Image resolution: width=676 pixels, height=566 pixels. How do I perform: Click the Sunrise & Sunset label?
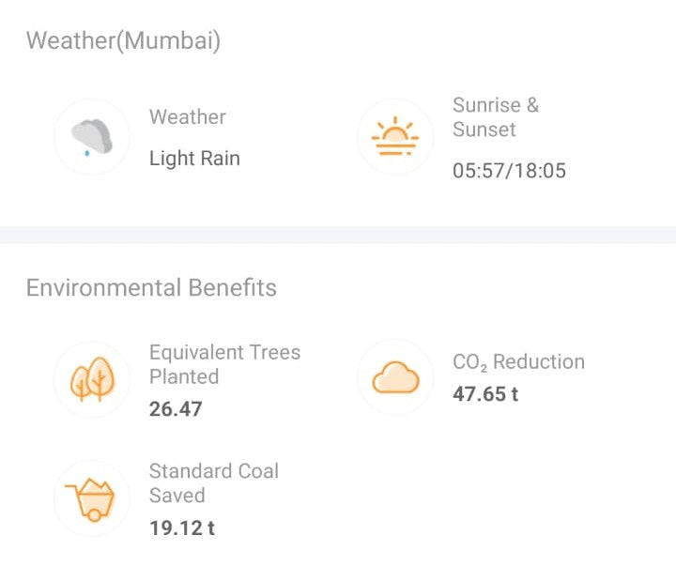click(x=496, y=117)
